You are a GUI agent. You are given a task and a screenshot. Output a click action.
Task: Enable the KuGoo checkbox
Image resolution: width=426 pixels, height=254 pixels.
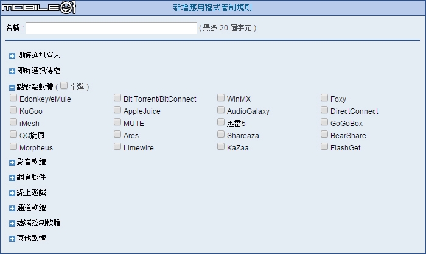(13, 110)
